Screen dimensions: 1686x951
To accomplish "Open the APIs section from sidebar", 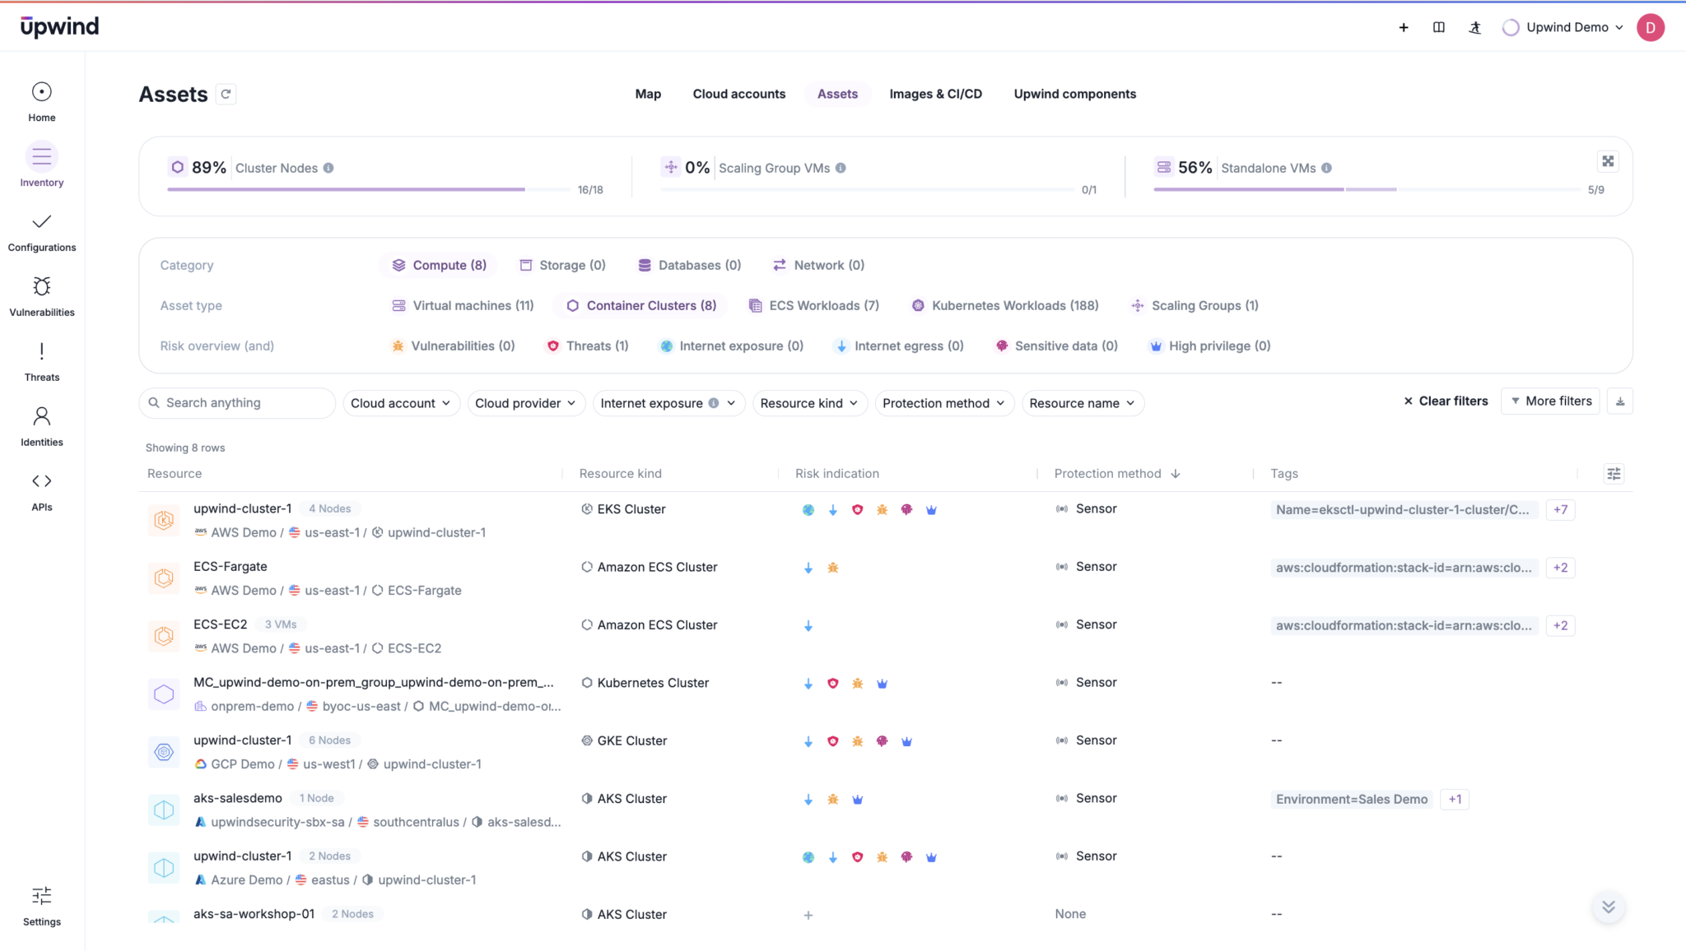I will pos(41,481).
